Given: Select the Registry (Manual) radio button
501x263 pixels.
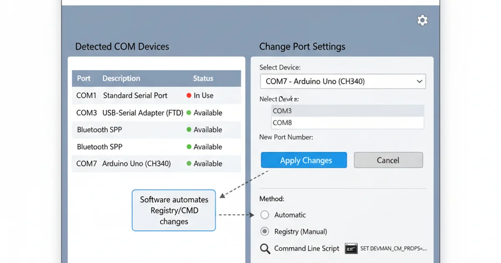Looking at the screenshot, I should pos(265,231).
